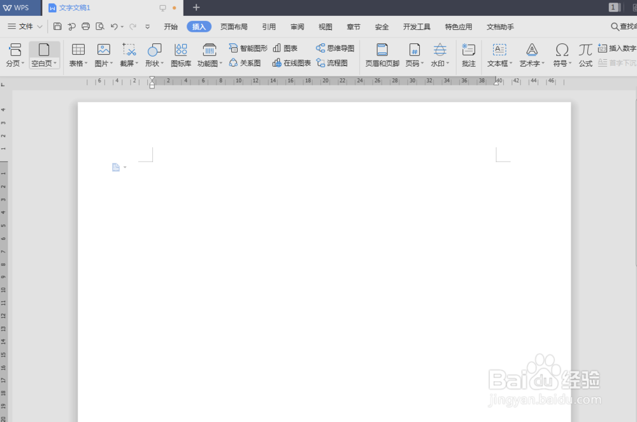Insert a SmartArt graphic 智能图形
Screen dimensions: 637x422
(x=248, y=47)
